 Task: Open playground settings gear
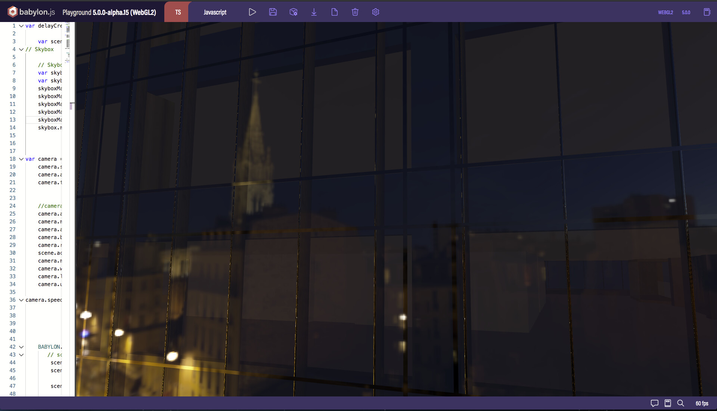tap(376, 12)
